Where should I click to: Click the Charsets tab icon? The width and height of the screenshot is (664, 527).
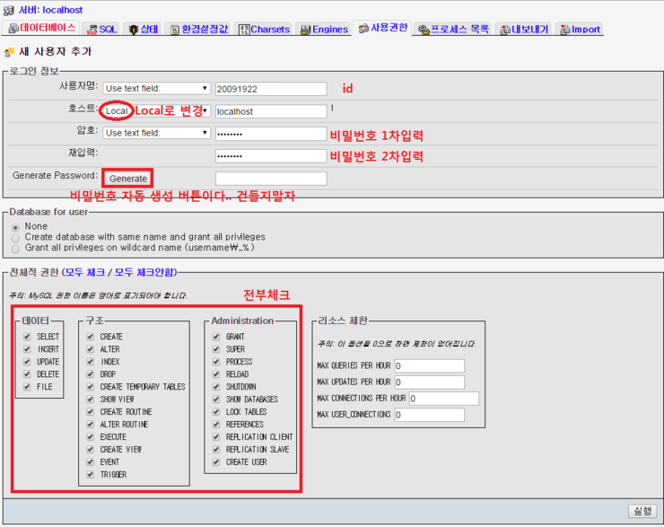[x=244, y=30]
